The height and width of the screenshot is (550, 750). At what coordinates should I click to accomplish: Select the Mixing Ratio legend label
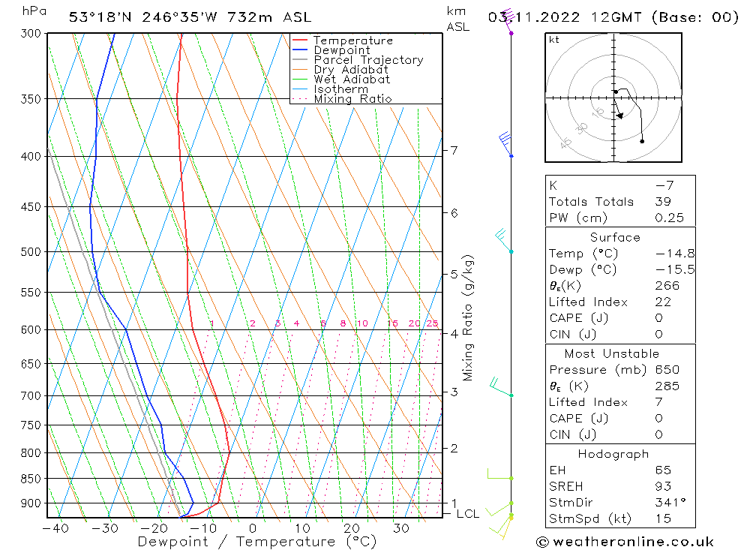(352, 99)
